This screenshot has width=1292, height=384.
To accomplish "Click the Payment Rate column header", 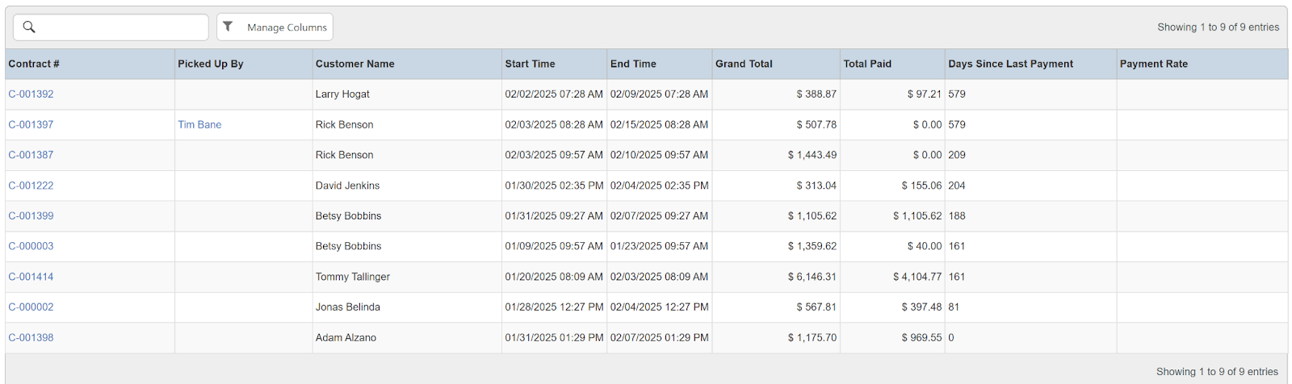I will 1153,64.
